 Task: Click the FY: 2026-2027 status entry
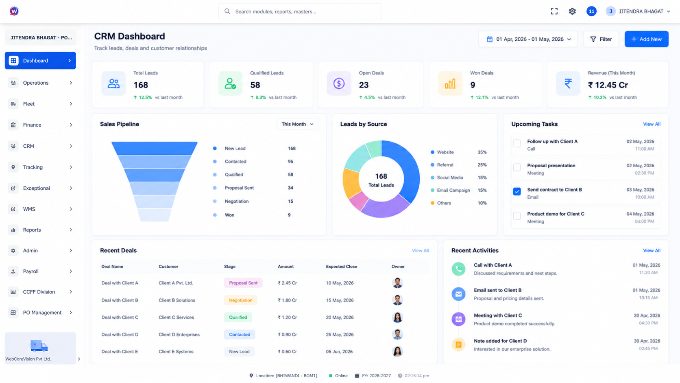373,376
